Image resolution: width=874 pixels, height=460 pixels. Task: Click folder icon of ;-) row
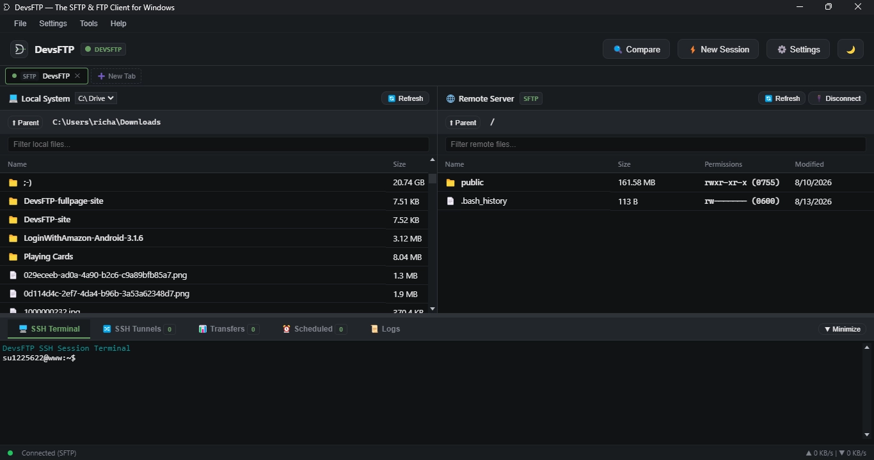point(13,183)
